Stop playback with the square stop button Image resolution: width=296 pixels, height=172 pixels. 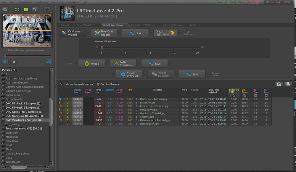14,62
